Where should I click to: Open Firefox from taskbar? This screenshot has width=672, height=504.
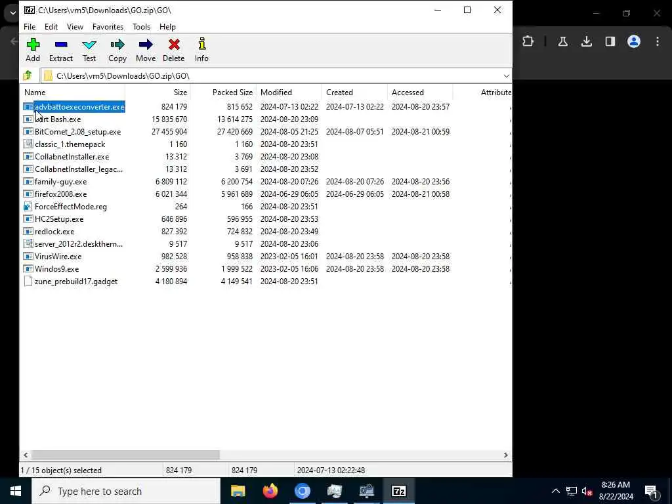click(x=270, y=491)
